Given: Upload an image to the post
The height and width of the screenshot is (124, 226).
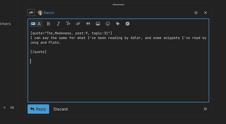Looking at the screenshot, I should 98,24.
